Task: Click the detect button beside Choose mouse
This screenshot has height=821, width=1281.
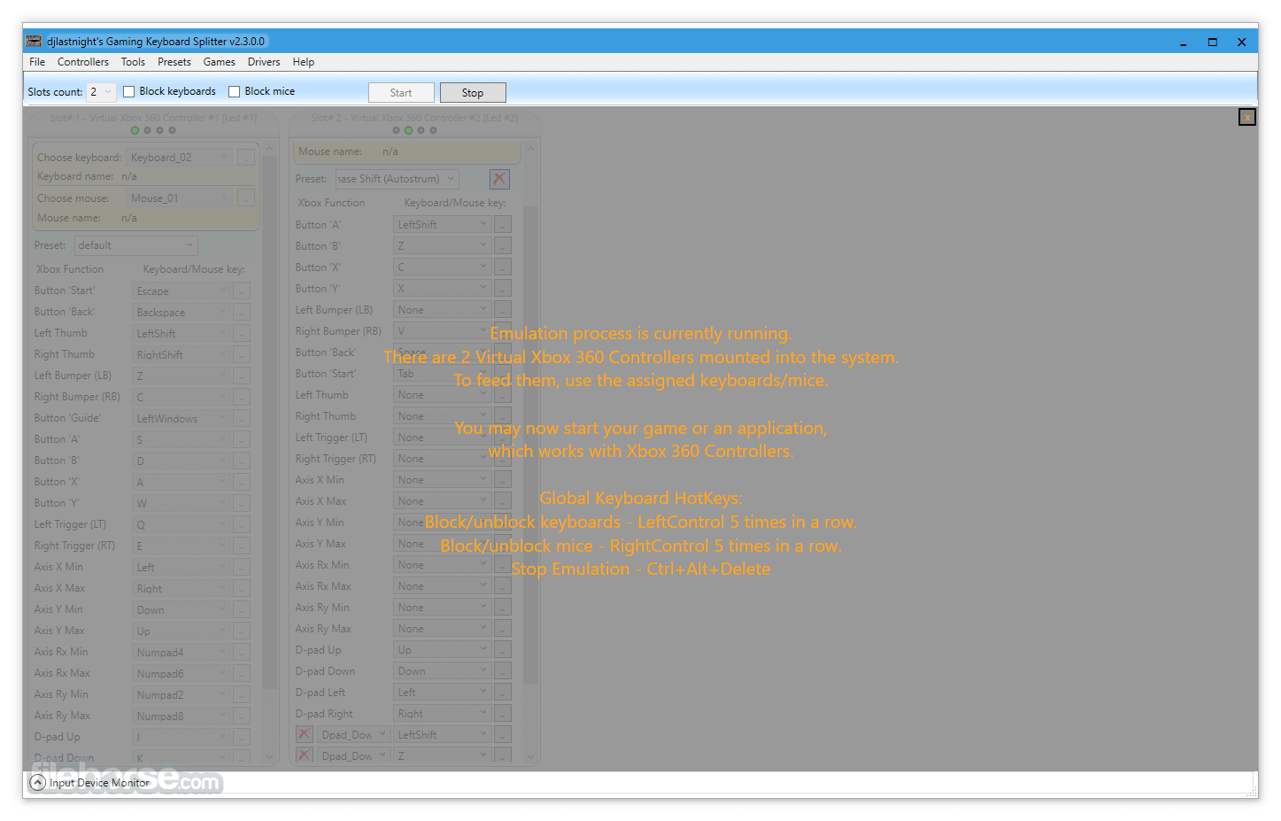Action: click(246, 198)
